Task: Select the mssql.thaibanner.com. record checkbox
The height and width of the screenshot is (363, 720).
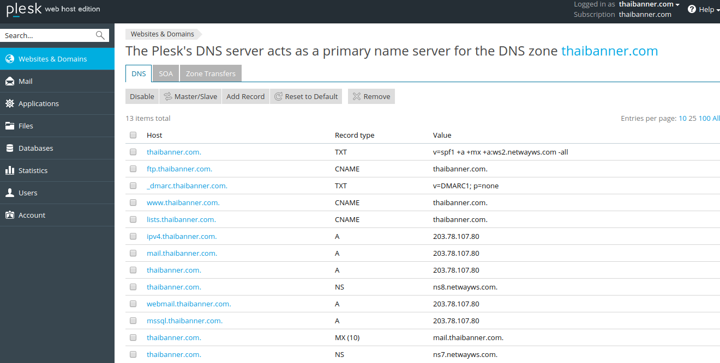Action: (x=133, y=321)
